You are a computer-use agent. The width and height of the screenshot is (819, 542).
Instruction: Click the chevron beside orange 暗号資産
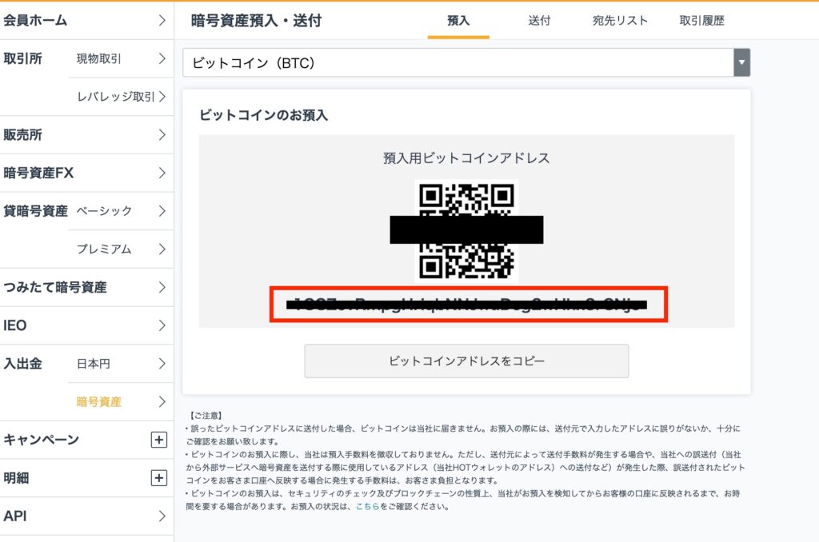[162, 401]
